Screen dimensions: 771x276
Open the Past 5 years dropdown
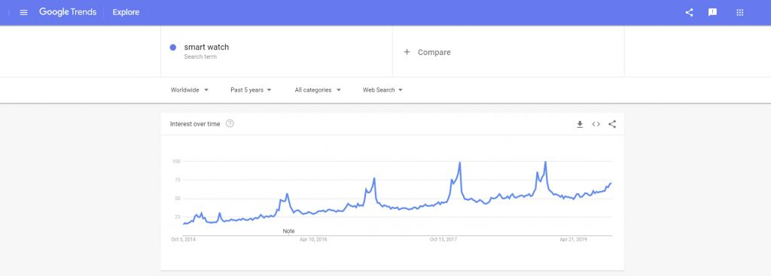[251, 90]
